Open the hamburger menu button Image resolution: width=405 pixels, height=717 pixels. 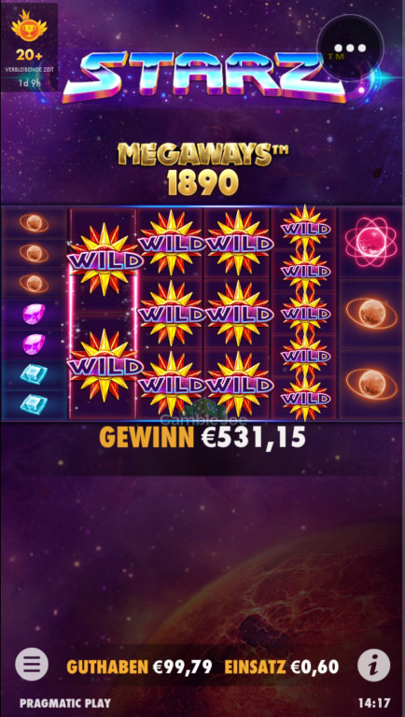[32, 665]
